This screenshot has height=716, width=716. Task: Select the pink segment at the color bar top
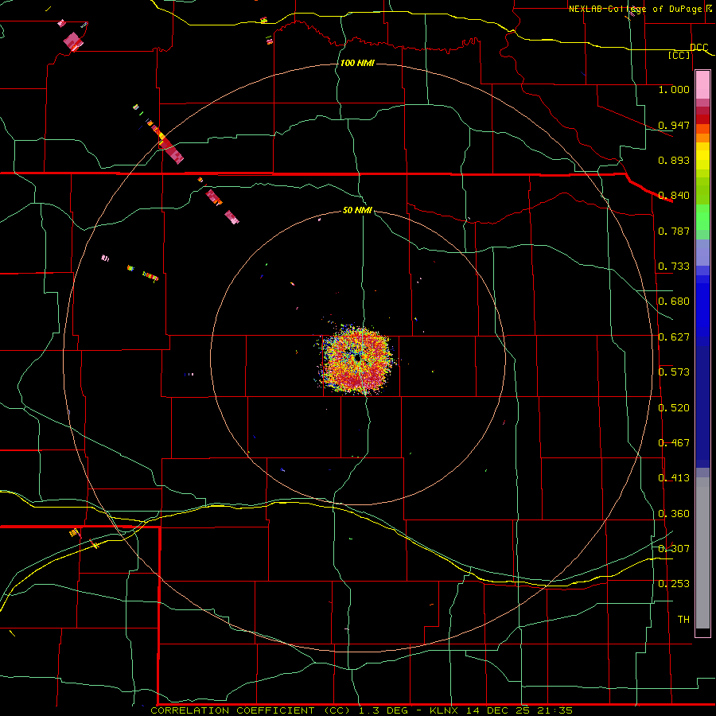tap(702, 85)
